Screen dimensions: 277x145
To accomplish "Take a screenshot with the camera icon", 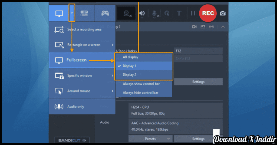I will pyautogui.click(x=222, y=13).
